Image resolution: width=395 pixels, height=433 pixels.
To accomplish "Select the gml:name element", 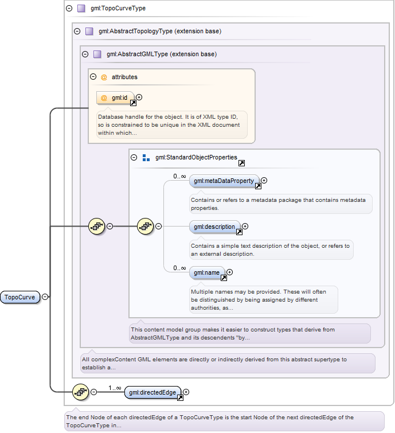I will tap(207, 272).
